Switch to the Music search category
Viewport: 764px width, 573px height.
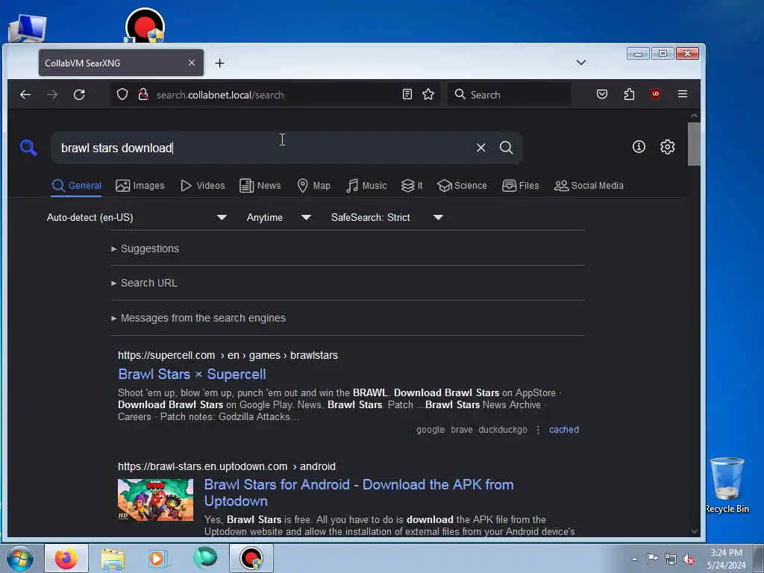pos(366,186)
